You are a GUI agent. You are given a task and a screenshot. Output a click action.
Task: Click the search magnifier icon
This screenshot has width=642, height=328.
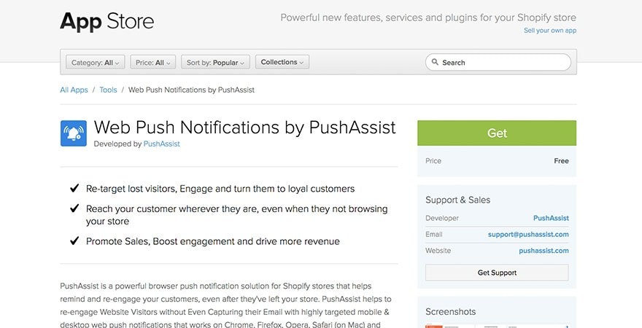click(x=435, y=63)
